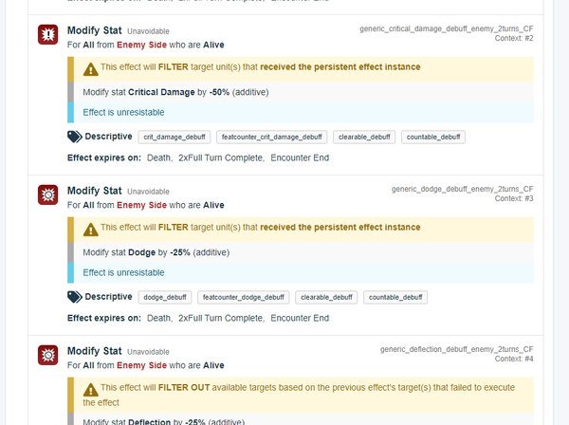The height and width of the screenshot is (425, 569).
Task: Click the warning icon in the FILTER OUT notice
Action: 90,389
